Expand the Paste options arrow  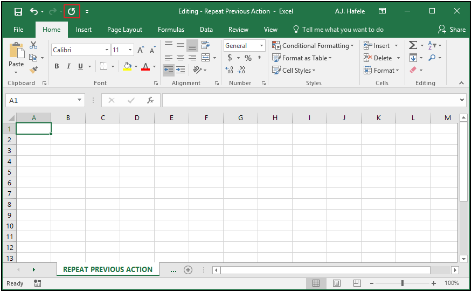point(16,73)
